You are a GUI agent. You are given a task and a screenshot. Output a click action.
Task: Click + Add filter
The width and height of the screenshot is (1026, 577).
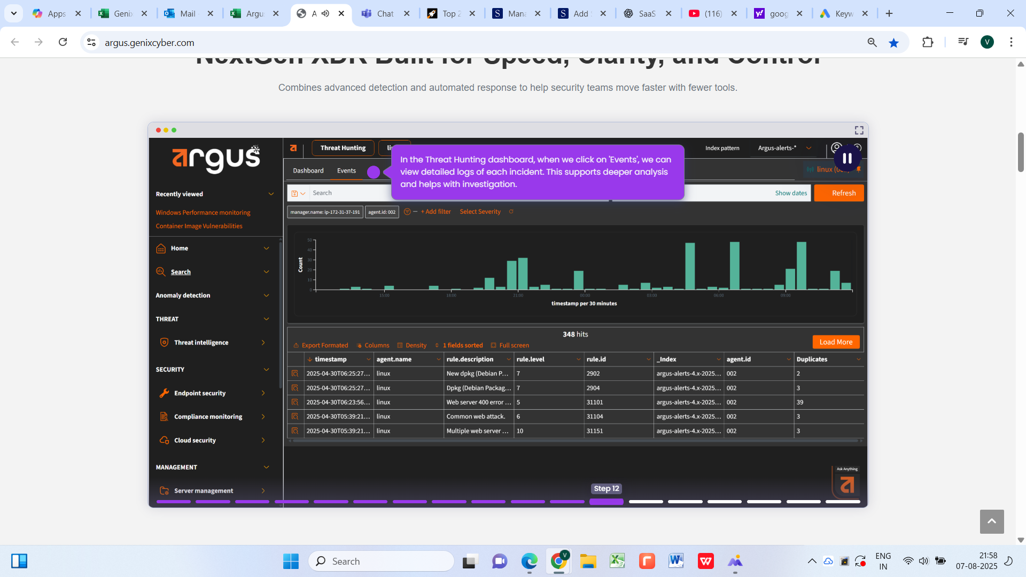pos(436,212)
